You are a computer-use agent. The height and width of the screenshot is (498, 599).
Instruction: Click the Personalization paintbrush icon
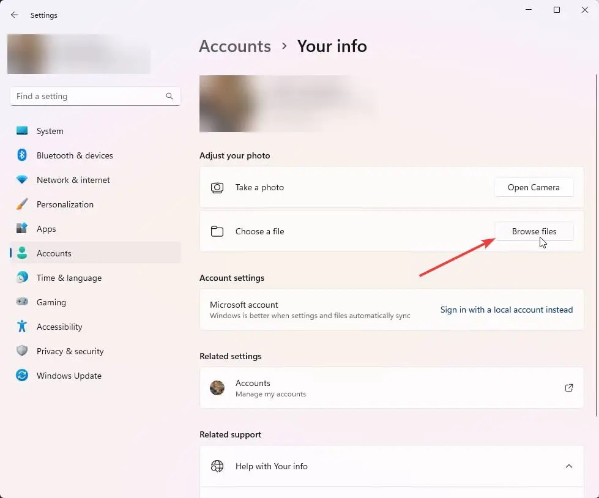[22, 204]
